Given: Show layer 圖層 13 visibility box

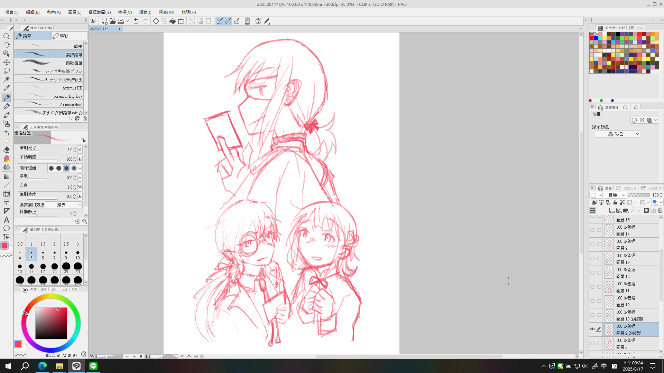Looking at the screenshot, I should click(x=592, y=258).
